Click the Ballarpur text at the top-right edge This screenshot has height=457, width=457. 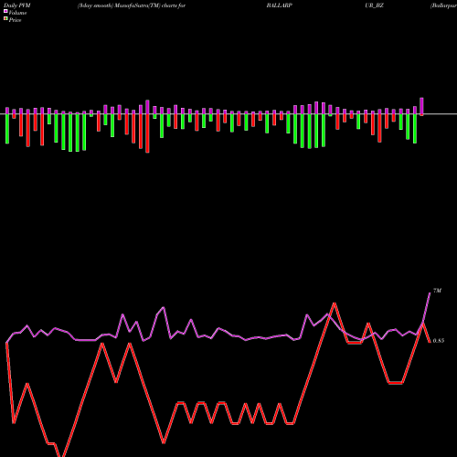443,5
